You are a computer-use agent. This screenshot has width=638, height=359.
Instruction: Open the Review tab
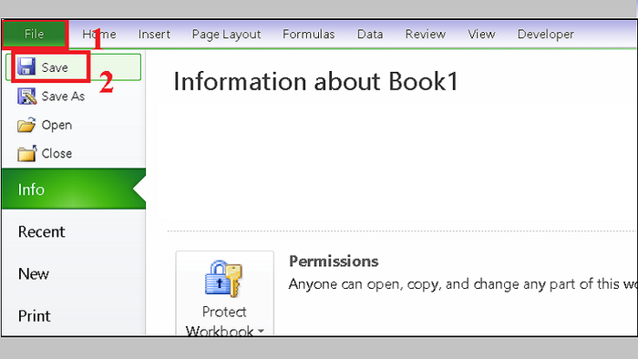pos(426,34)
